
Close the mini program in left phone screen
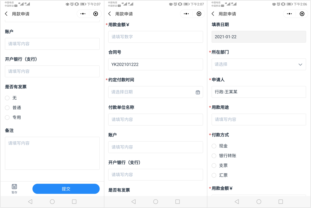tap(96, 14)
